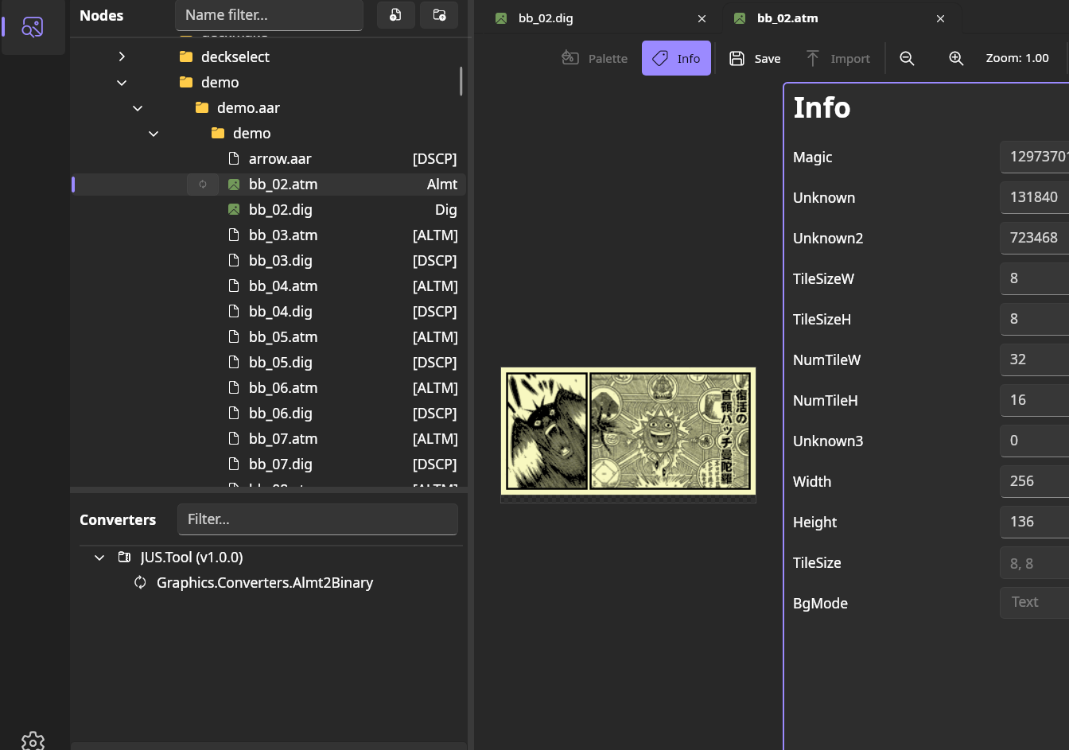The width and height of the screenshot is (1069, 750).
Task: Click the Save button
Action: coord(755,59)
